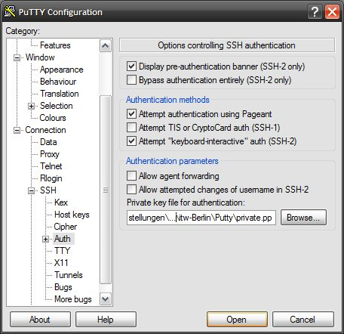344x334 pixels.
Task: Select the SSH category label
Action: [x=48, y=190]
